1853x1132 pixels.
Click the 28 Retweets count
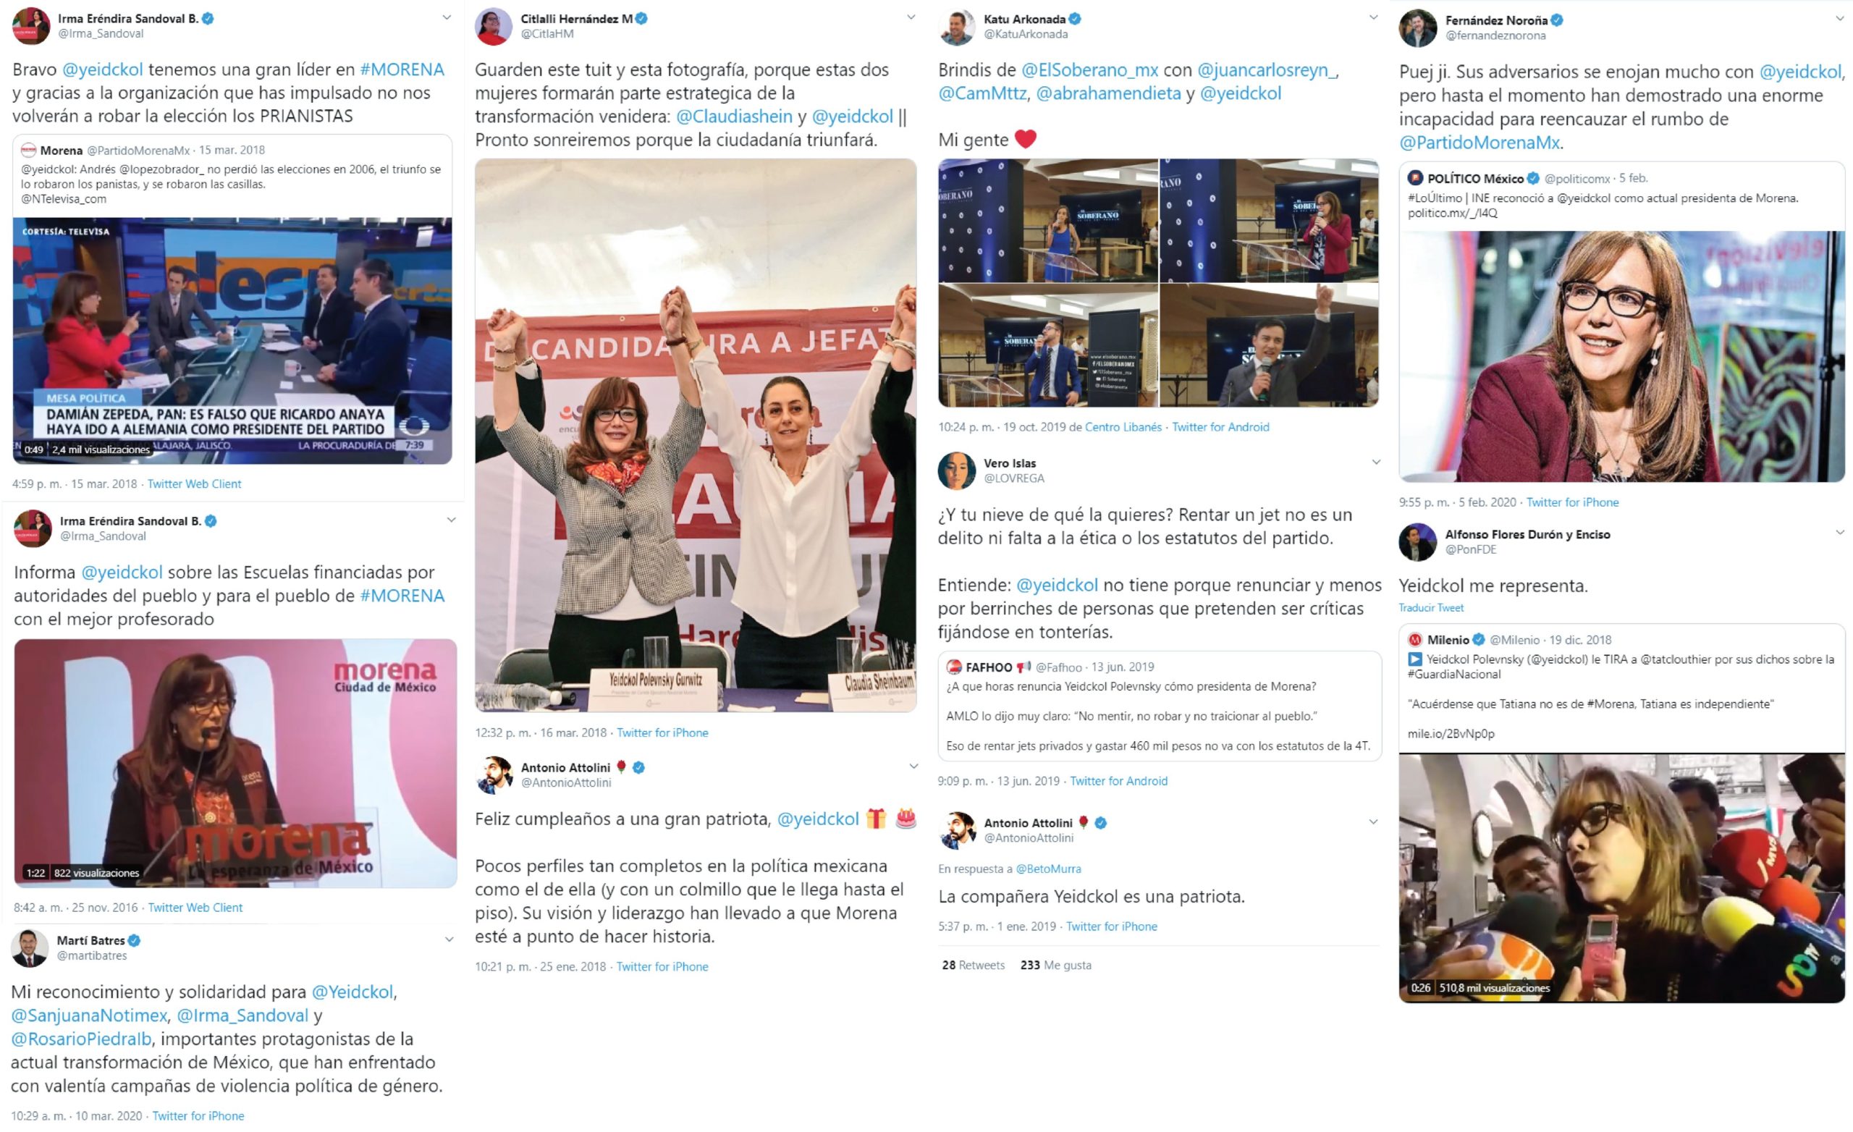[x=973, y=965]
